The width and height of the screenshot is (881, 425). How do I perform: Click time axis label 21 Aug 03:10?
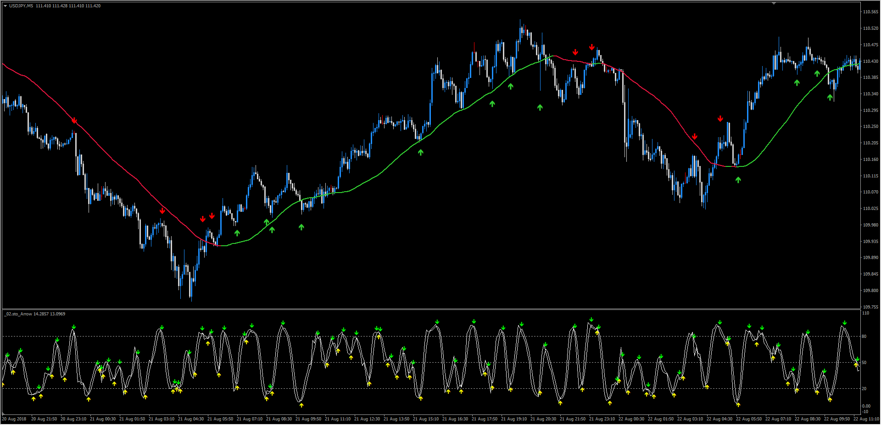[162, 419]
